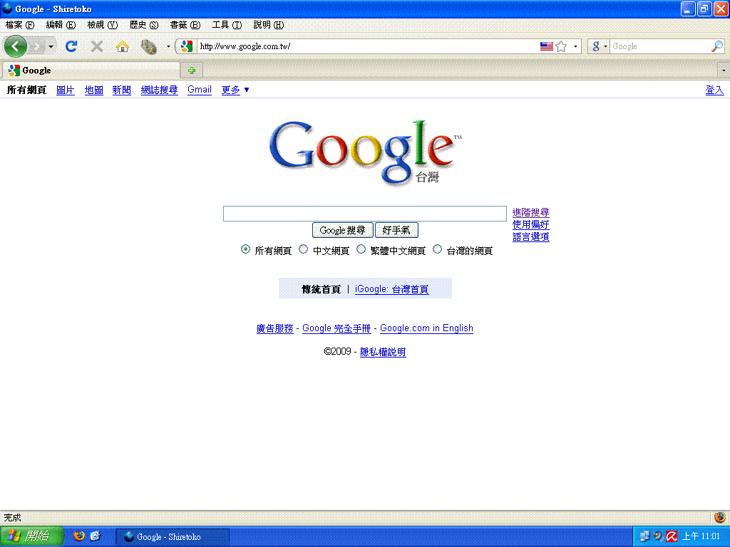Screen dimensions: 730x547
Task: Open the 使用偏好 link
Action: (530, 224)
